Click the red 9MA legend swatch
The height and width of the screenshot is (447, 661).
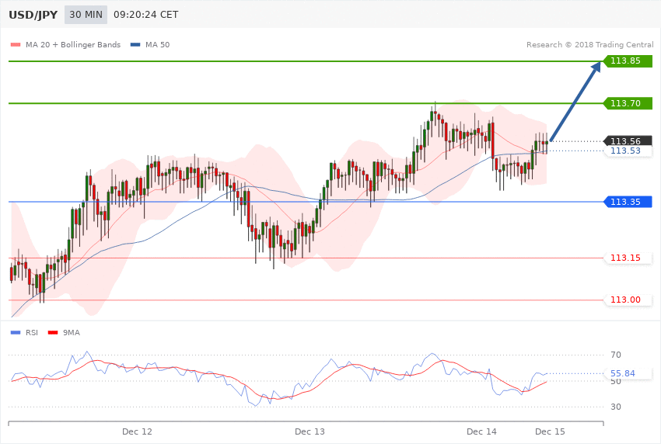coord(53,333)
